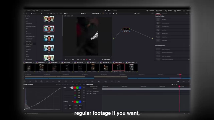Image resolution: width=214 pixels, height=120 pixels.
Task: Select the Blackmagic Design LUT folder
Action: click(x=30, y=26)
